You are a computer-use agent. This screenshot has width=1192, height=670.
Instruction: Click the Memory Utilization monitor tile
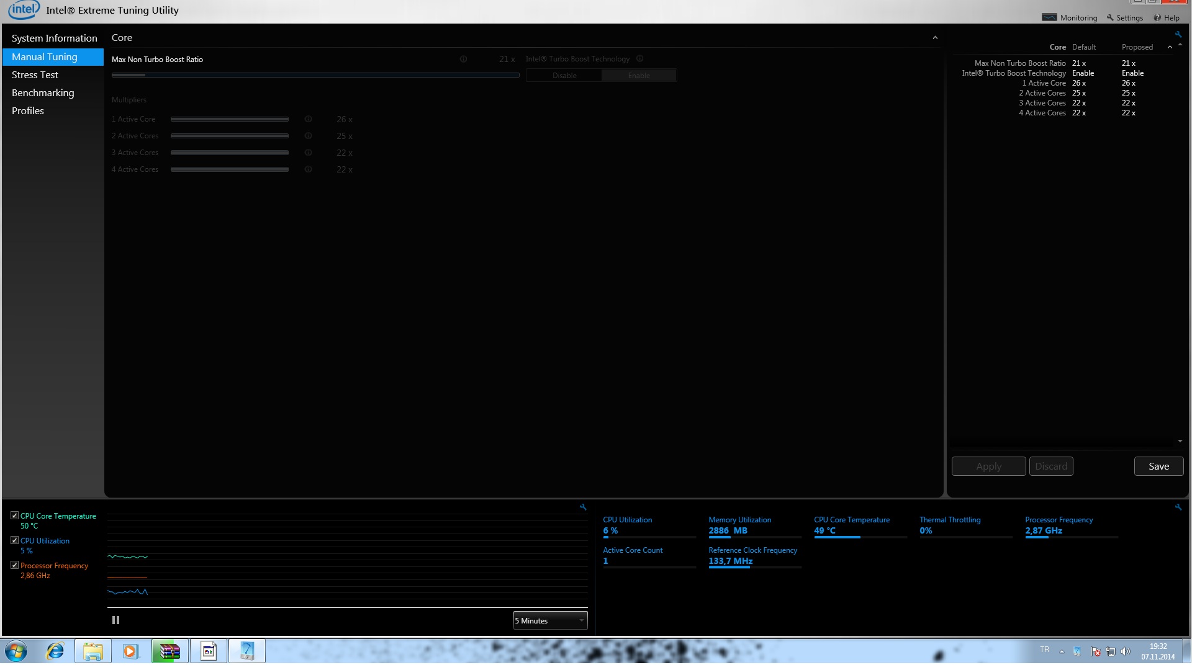point(755,527)
